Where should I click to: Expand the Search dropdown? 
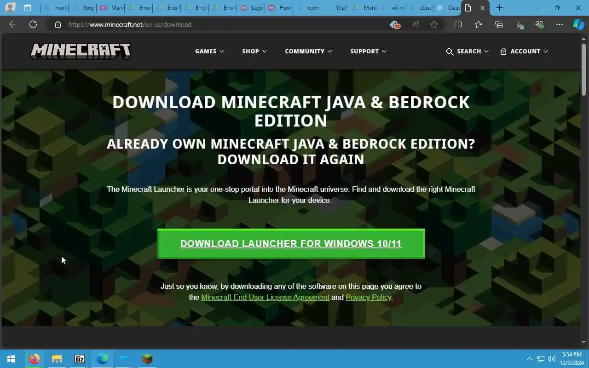pyautogui.click(x=467, y=51)
